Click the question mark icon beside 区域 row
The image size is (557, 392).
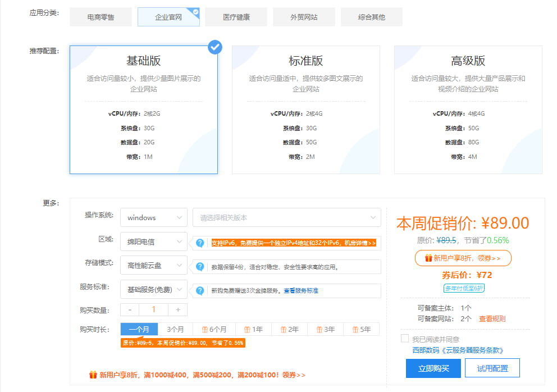[201, 243]
